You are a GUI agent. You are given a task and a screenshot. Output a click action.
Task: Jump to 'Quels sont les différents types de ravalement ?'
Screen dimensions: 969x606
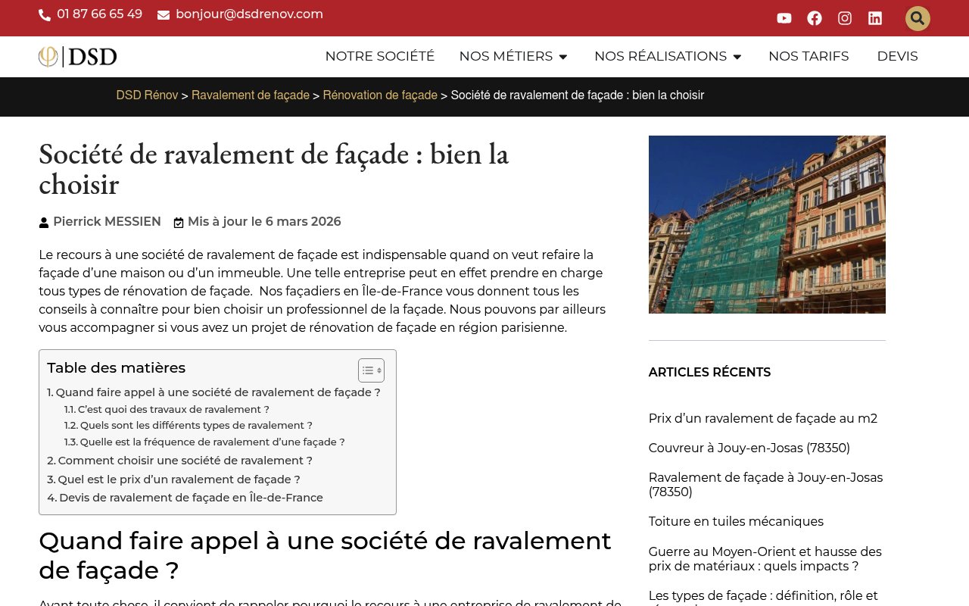point(189,426)
